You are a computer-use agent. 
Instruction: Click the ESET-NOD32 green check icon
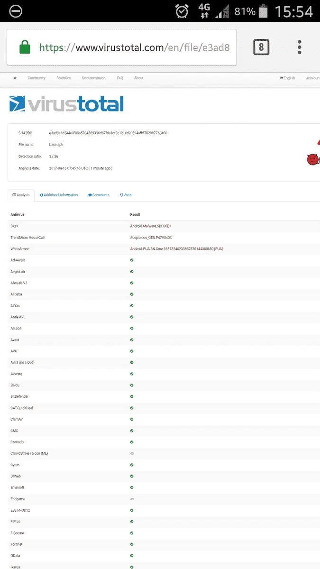pyautogui.click(x=132, y=510)
